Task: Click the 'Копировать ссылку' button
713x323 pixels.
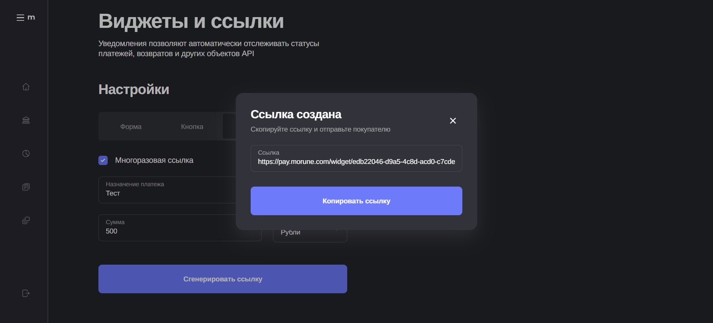Action: point(356,201)
